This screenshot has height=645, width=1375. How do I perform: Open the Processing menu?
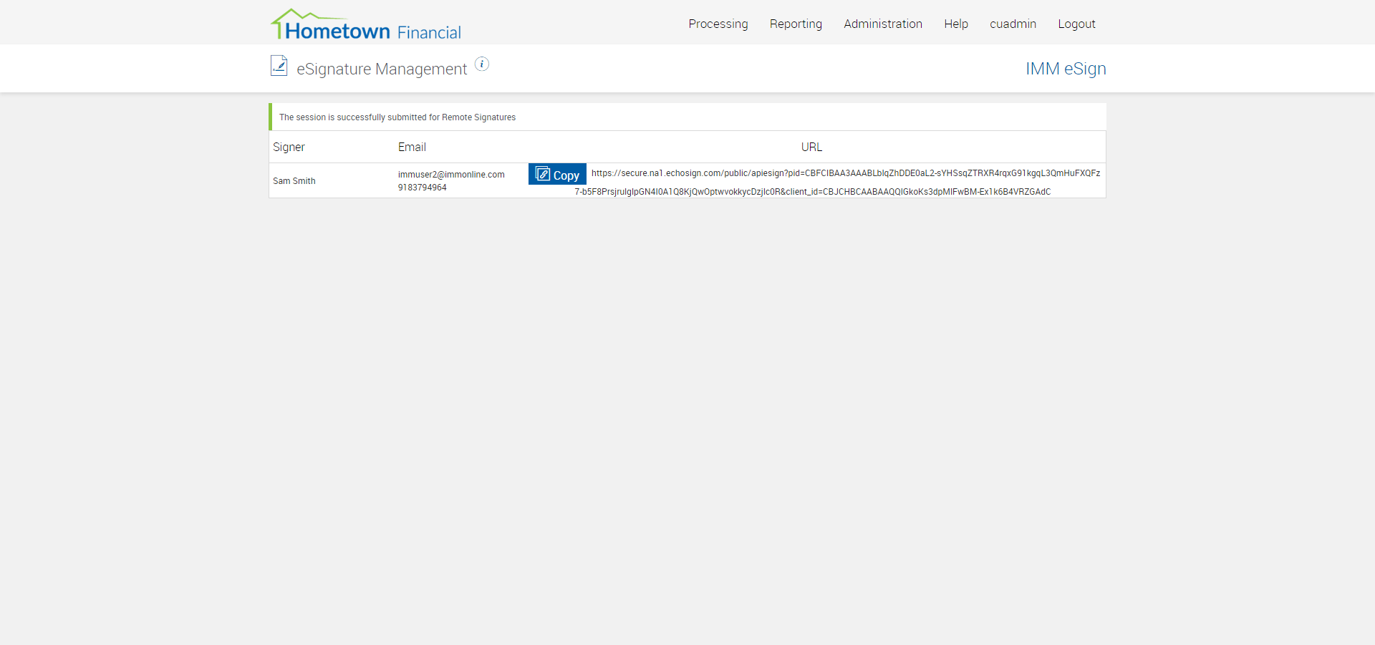(x=718, y=24)
